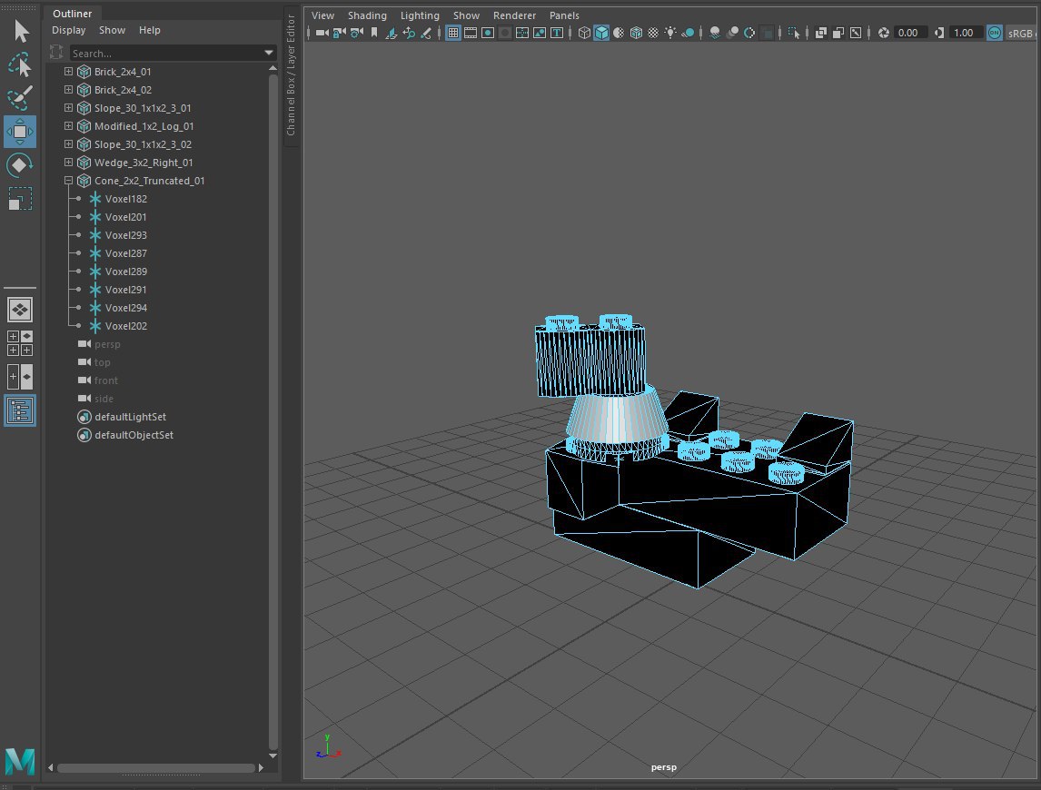Toggle X-Ray display icon
This screenshot has height=790, width=1041.
(x=820, y=33)
